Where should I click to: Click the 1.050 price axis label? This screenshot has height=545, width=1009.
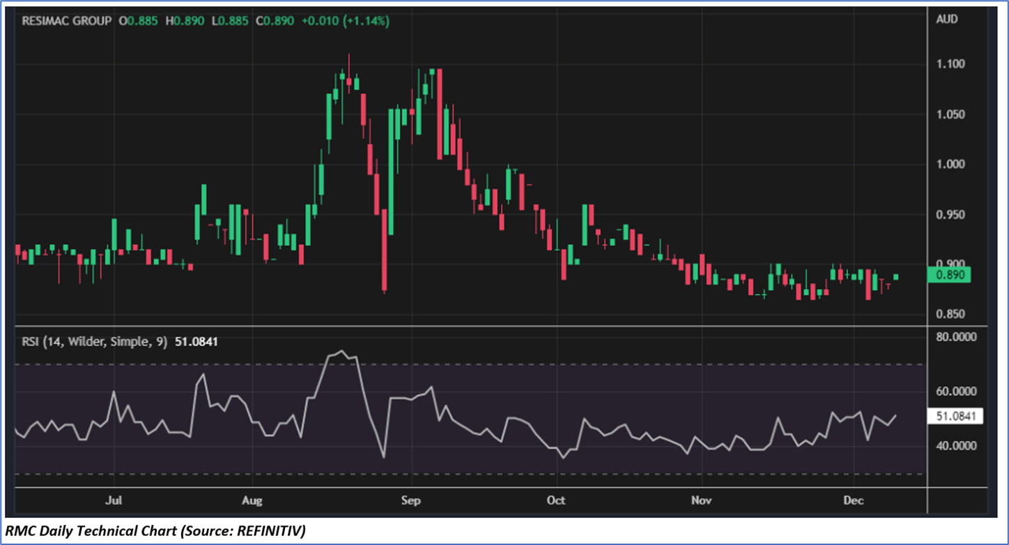tap(949, 114)
